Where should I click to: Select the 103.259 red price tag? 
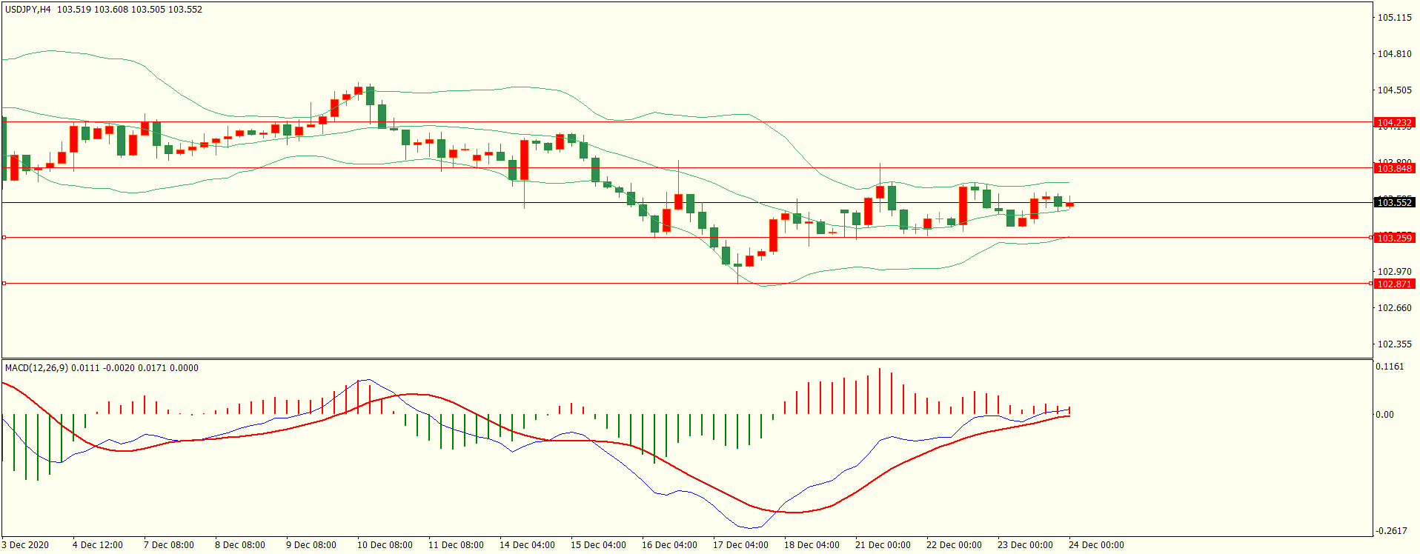click(1394, 238)
